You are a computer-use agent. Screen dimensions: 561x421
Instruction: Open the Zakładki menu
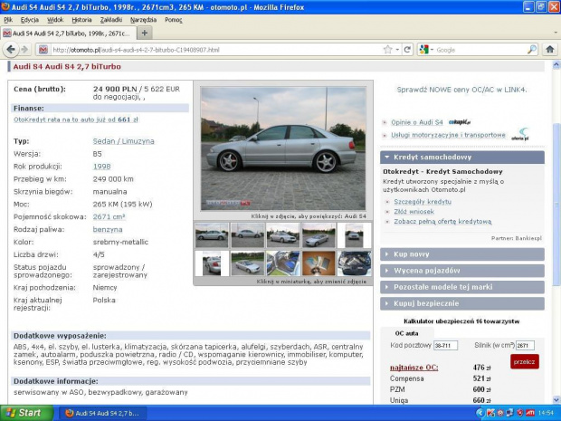(x=111, y=20)
